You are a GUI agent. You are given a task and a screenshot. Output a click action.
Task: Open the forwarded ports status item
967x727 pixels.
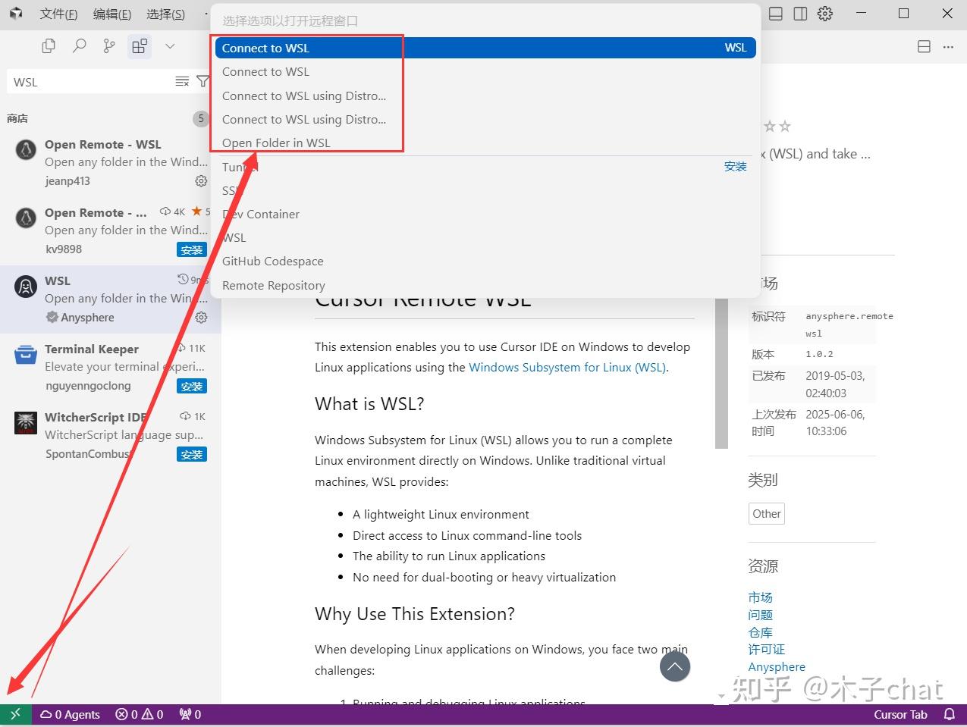coord(190,715)
